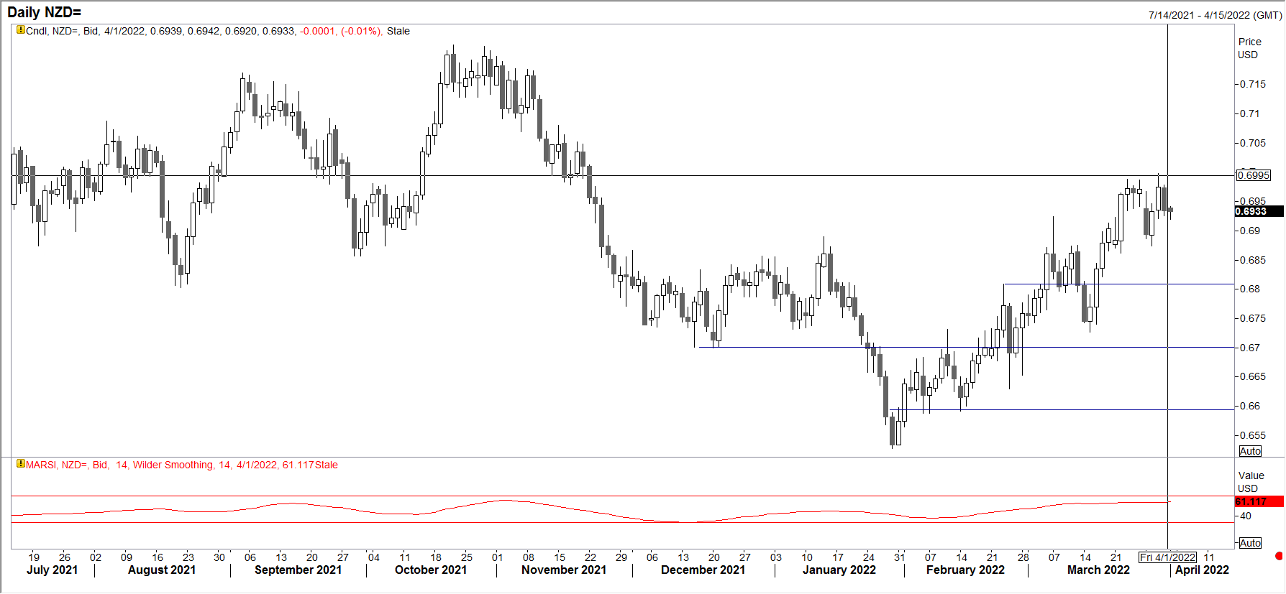This screenshot has height=594, width=1286.
Task: Click the current price tag 0.6933
Action: [x=1259, y=211]
